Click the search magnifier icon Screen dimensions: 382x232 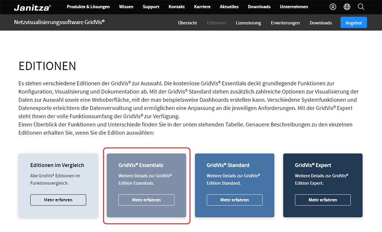(361, 7)
